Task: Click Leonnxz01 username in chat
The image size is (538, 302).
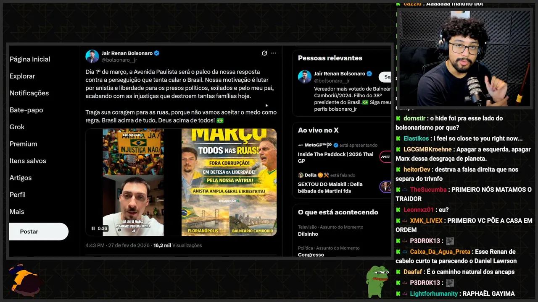Action: pyautogui.click(x=418, y=210)
